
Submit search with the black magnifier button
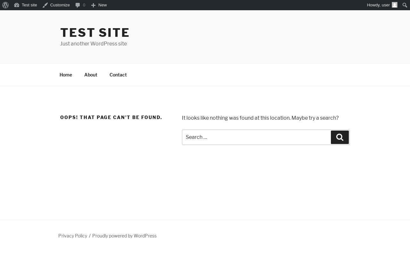[340, 137]
